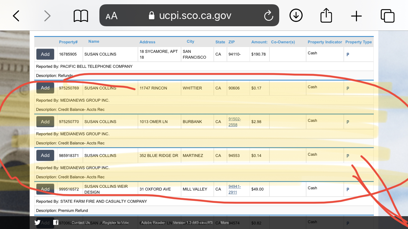Open More footer link
Screen dimensions: 408x229
coord(225,223)
